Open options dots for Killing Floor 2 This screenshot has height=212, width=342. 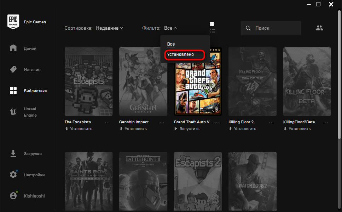point(271,123)
